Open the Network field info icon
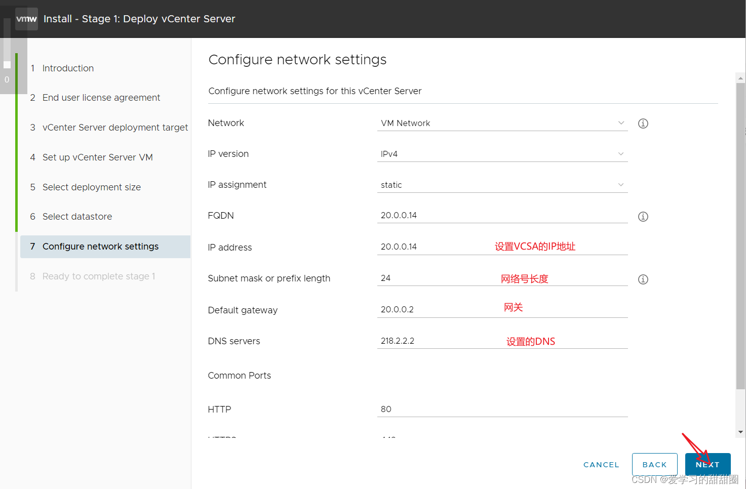 pos(643,124)
